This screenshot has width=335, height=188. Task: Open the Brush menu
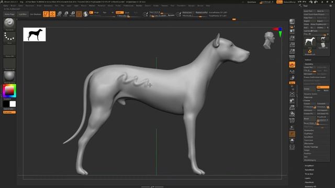pyautogui.click(x=13, y=6)
